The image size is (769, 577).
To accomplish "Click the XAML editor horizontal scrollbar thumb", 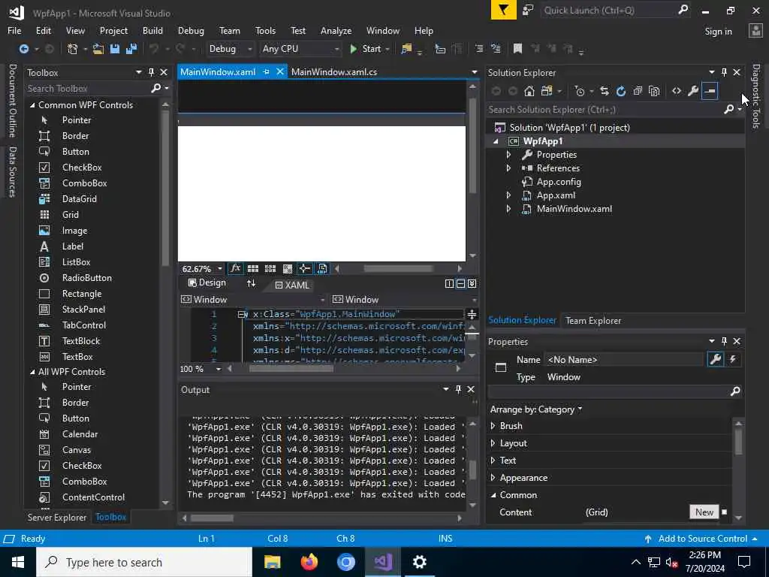I will (x=291, y=368).
